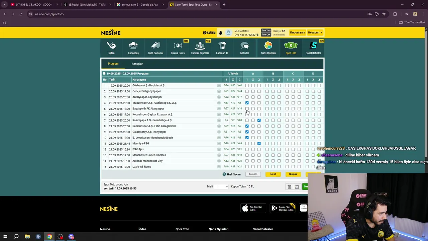Image resolution: width=428 pixels, height=241 pixels.
Task: Click the notification bell icon
Action: 221,33
